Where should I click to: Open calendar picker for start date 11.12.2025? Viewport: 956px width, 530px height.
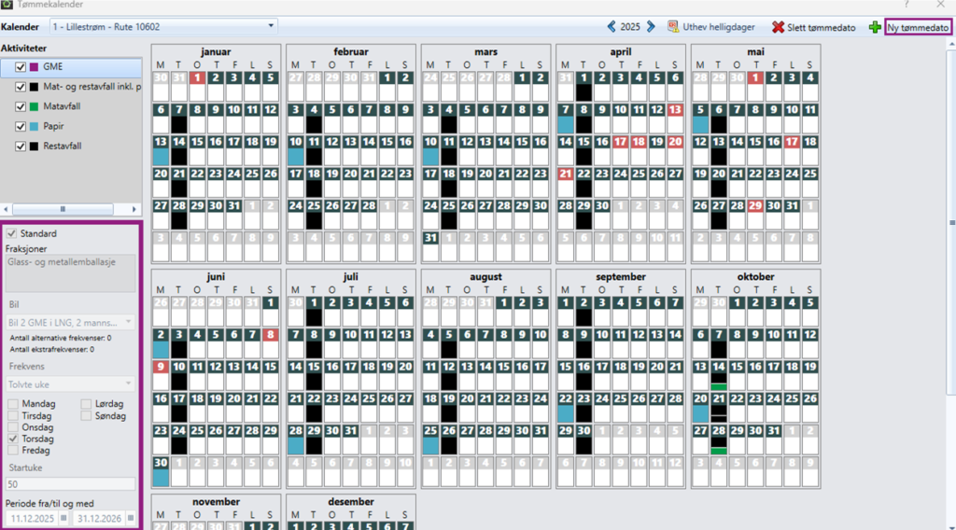click(63, 519)
